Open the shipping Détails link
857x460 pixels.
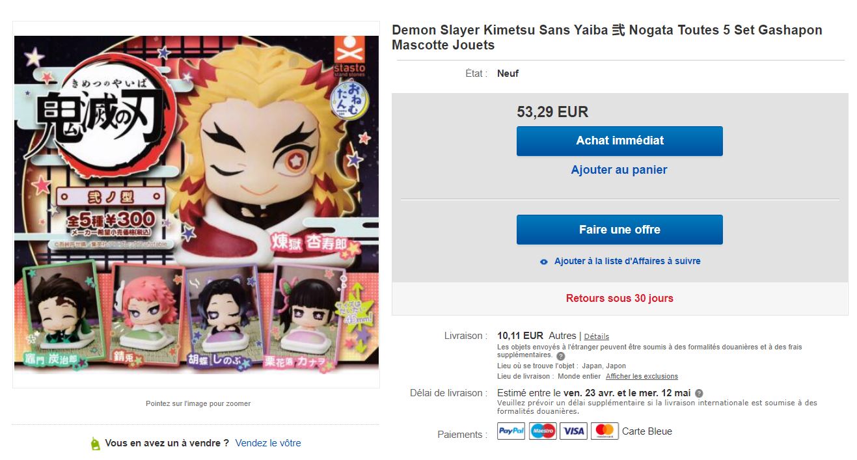596,336
